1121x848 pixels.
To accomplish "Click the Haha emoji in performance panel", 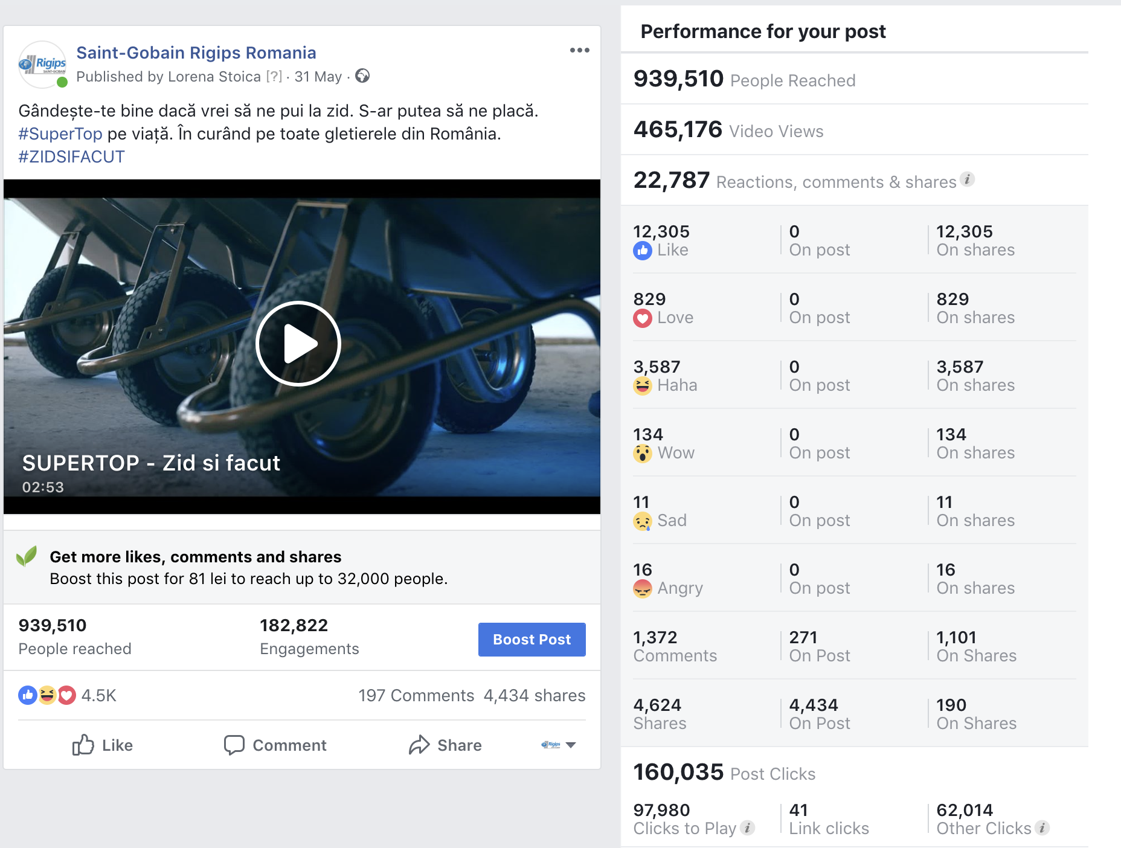I will (x=643, y=385).
